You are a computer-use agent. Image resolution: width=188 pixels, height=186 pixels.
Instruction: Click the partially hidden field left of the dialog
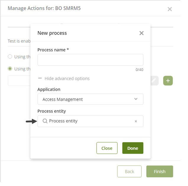click(x=19, y=81)
